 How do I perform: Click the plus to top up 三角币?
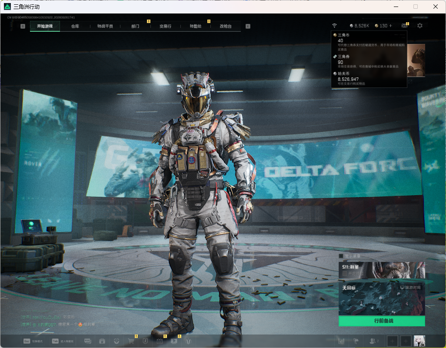390,26
